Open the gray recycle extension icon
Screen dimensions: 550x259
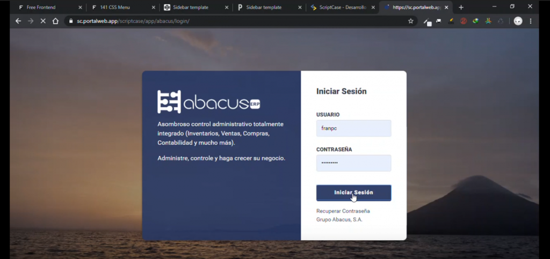coord(501,21)
